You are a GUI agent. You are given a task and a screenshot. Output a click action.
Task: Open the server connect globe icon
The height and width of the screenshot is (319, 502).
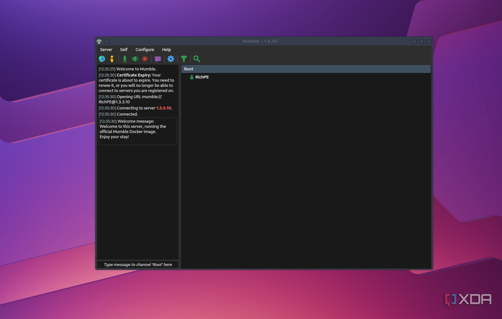click(102, 59)
